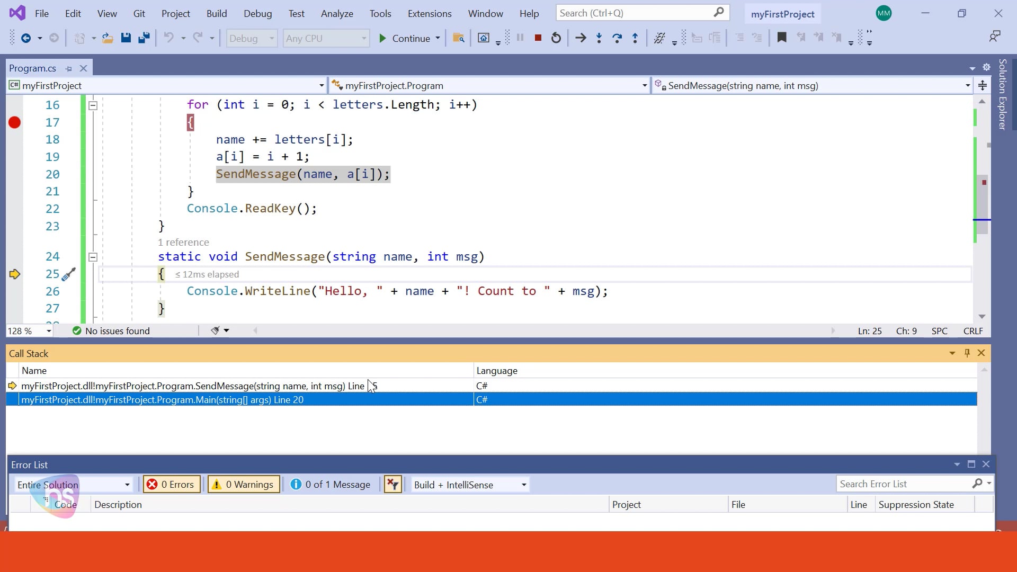Save All files

[144, 38]
